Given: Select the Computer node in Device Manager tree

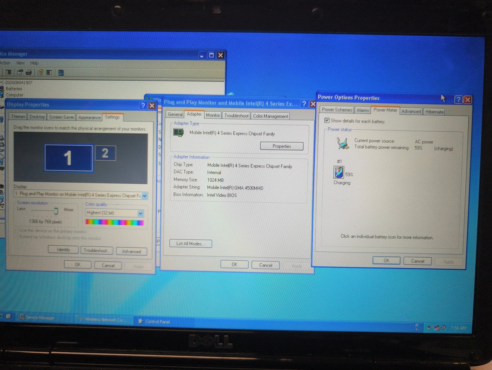Looking at the screenshot, I should 14,95.
